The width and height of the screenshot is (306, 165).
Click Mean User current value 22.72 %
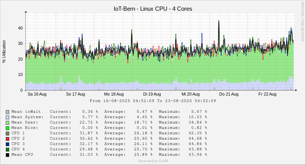pos(89,122)
